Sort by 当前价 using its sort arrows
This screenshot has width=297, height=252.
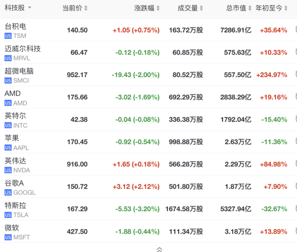(x=86, y=8)
